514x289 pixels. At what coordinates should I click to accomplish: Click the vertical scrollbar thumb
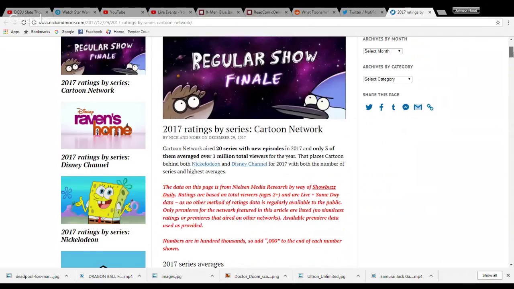[511, 52]
